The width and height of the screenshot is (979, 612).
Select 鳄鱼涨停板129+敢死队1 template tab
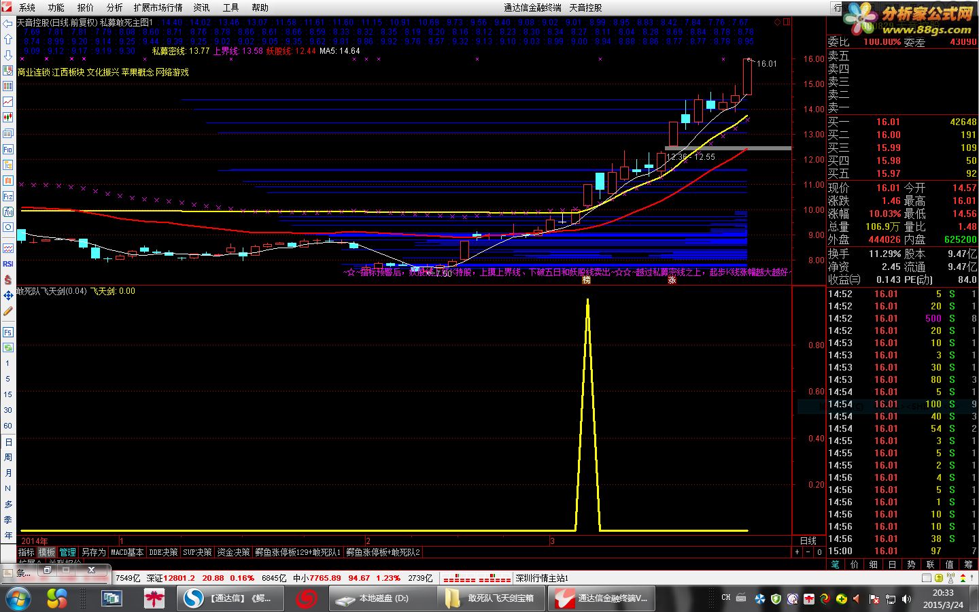click(298, 552)
